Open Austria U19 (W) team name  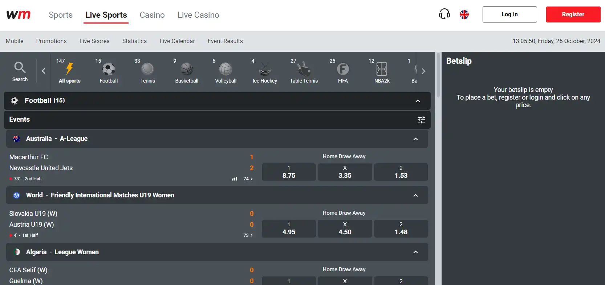32,225
